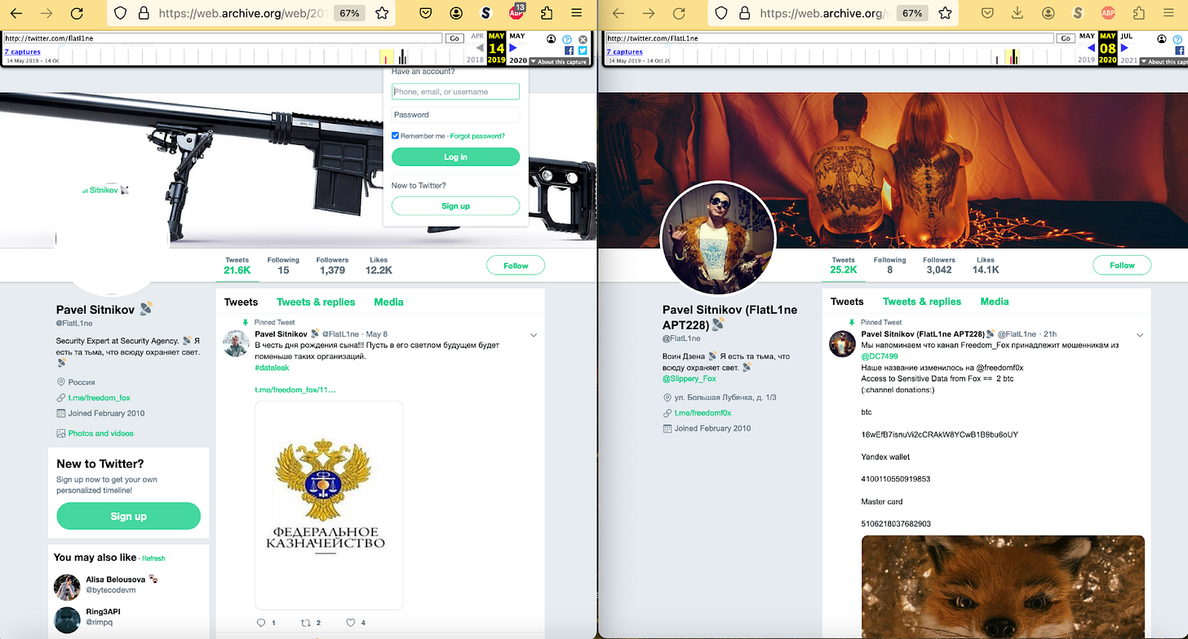Select Media tab in left profile
1188x639 pixels.
(388, 302)
